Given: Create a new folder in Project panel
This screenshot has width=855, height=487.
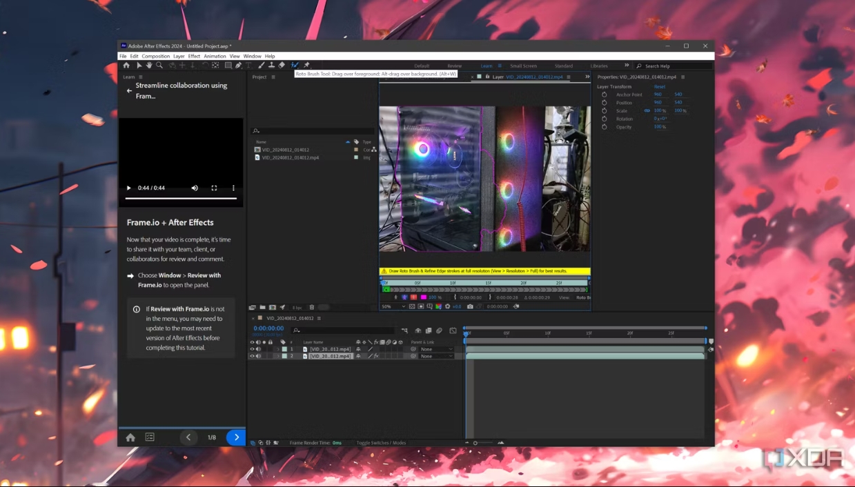Looking at the screenshot, I should [x=262, y=307].
